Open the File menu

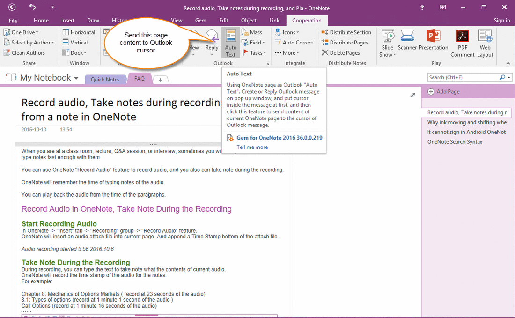tap(13, 20)
